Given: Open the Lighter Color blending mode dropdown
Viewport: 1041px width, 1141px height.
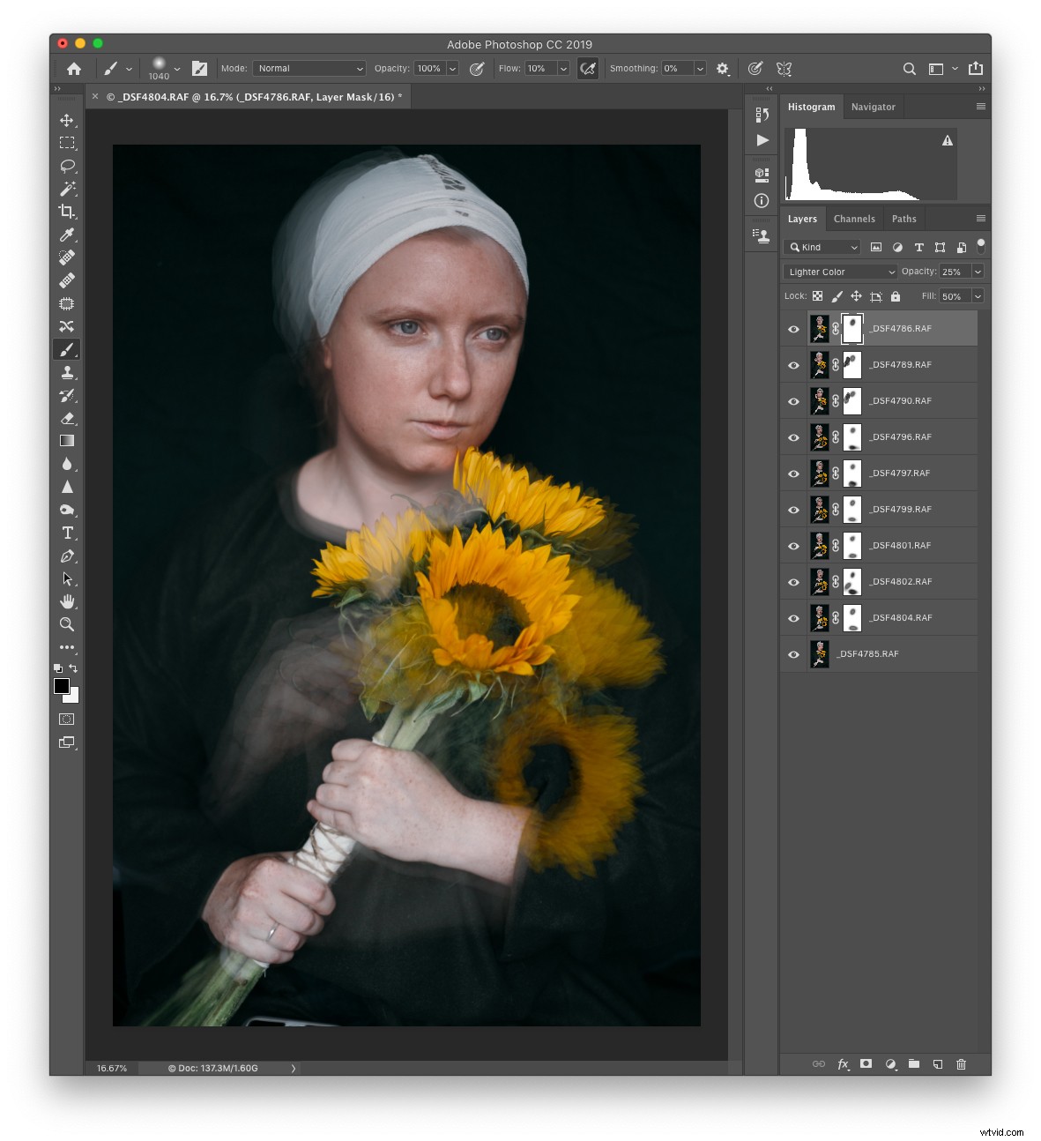Looking at the screenshot, I should point(838,272).
